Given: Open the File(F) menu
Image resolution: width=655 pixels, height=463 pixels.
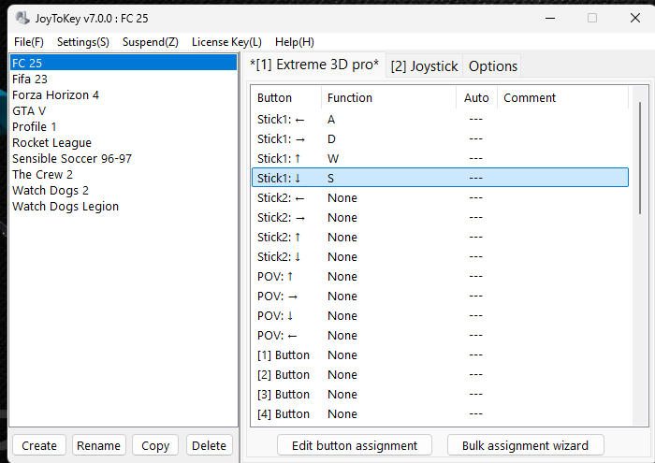Looking at the screenshot, I should click(x=28, y=42).
